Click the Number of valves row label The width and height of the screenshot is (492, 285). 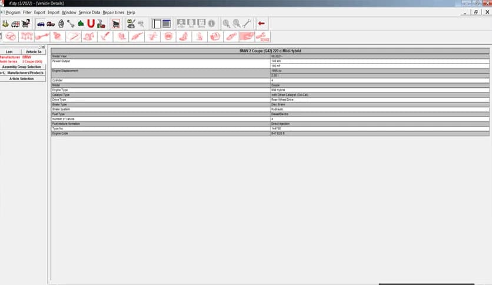[x=63, y=119]
